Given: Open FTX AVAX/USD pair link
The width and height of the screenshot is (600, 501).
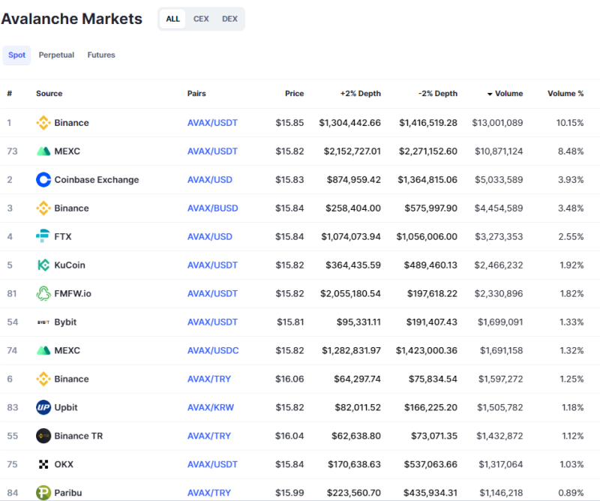Looking at the screenshot, I should point(210,236).
